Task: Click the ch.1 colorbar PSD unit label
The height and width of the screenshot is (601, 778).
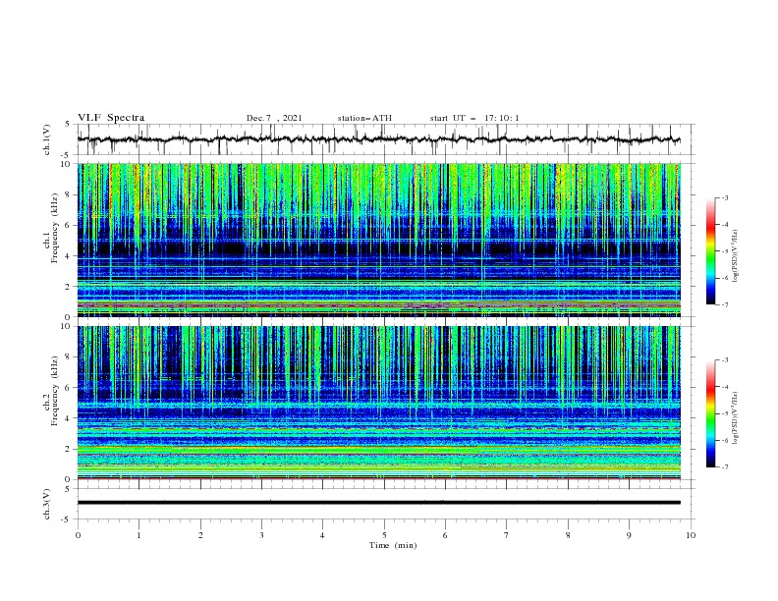Action: tap(736, 256)
